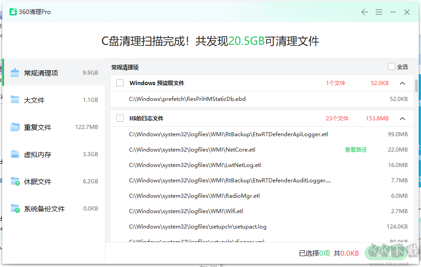Click the 休眠文件 folder icon
Viewport: 421px width, 267px height.
15,181
